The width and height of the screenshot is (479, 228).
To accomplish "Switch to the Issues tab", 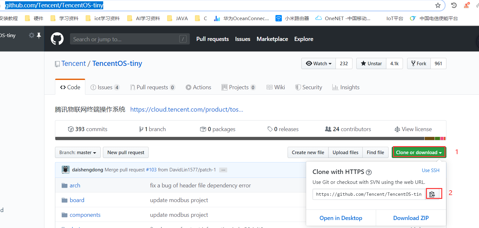I will tap(105, 87).
